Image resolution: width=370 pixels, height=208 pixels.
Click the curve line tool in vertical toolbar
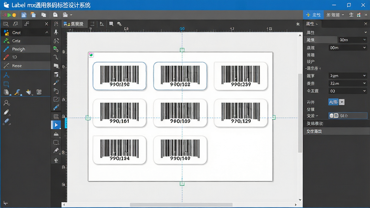(x=56, y=57)
